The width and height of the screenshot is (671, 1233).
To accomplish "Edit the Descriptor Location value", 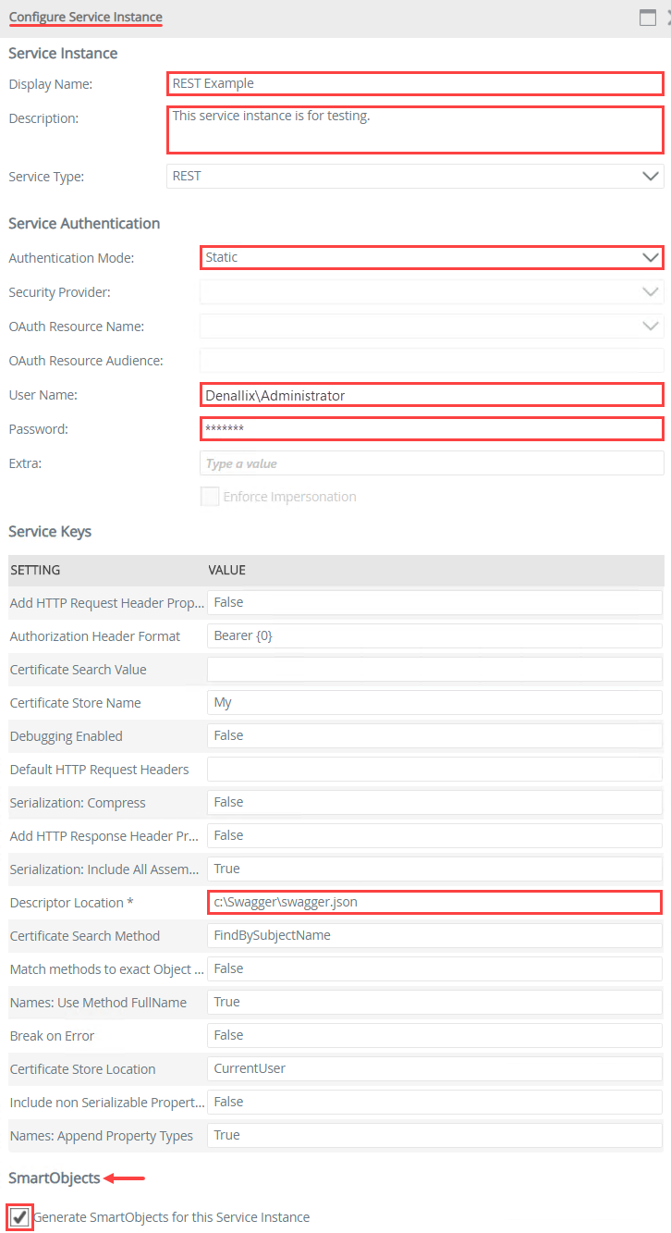I will (434, 902).
